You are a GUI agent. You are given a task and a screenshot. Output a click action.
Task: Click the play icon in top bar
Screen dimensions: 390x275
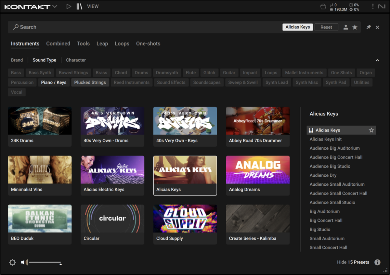(69, 6)
